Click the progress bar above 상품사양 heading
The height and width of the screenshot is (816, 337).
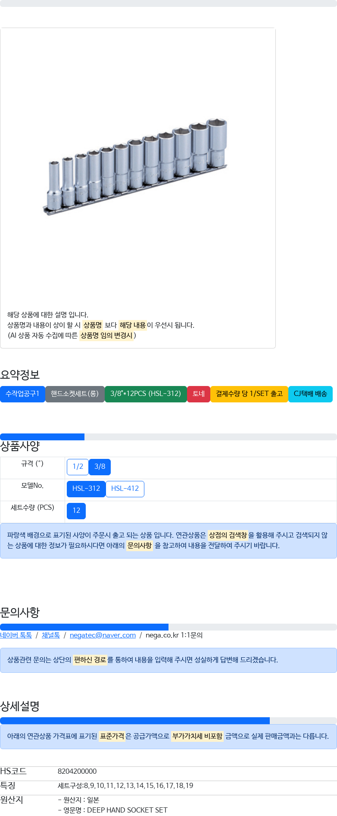(168, 437)
